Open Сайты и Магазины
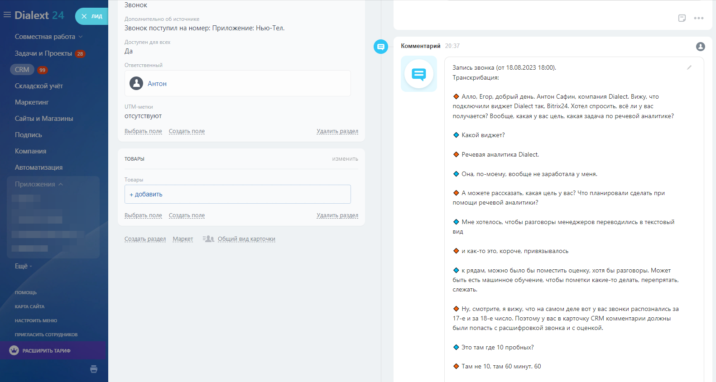Image resolution: width=716 pixels, height=382 pixels. (44, 119)
